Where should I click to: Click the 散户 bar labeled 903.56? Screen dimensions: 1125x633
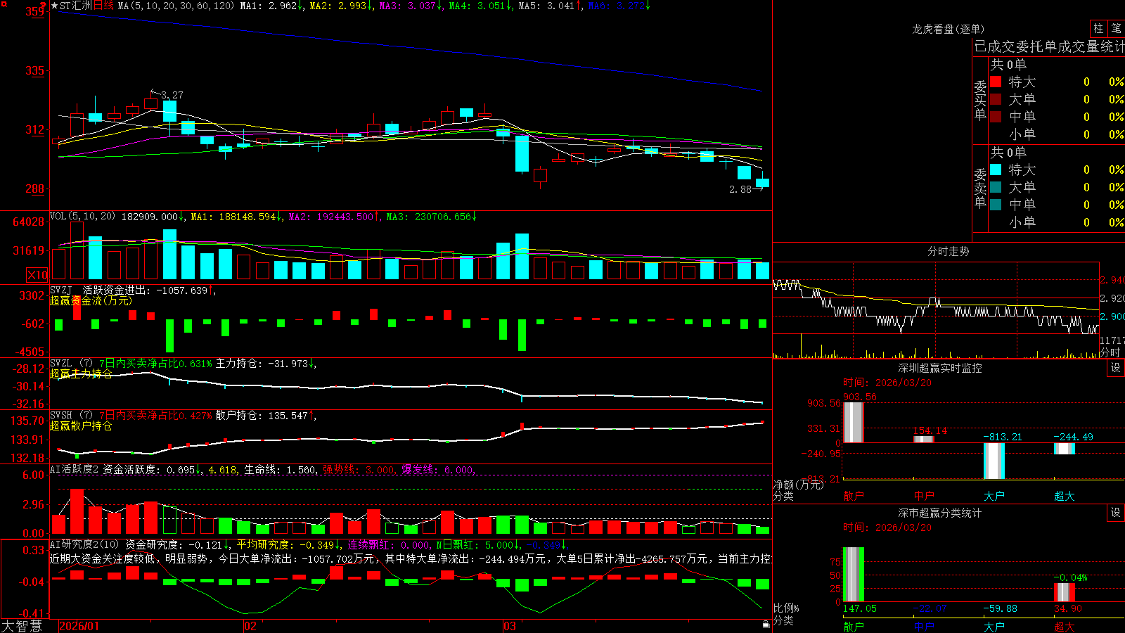[x=854, y=422]
